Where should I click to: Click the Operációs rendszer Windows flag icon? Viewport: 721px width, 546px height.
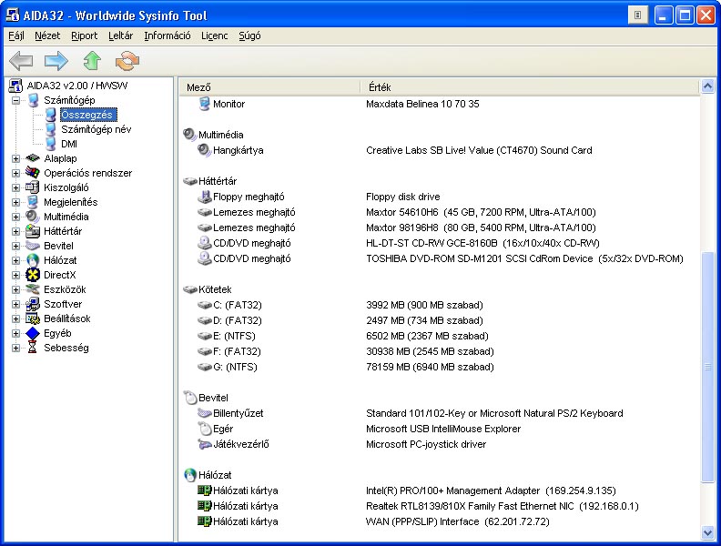[33, 173]
